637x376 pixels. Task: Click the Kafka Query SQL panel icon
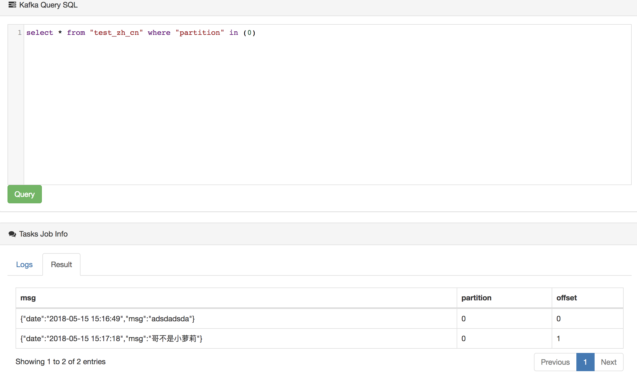[12, 5]
